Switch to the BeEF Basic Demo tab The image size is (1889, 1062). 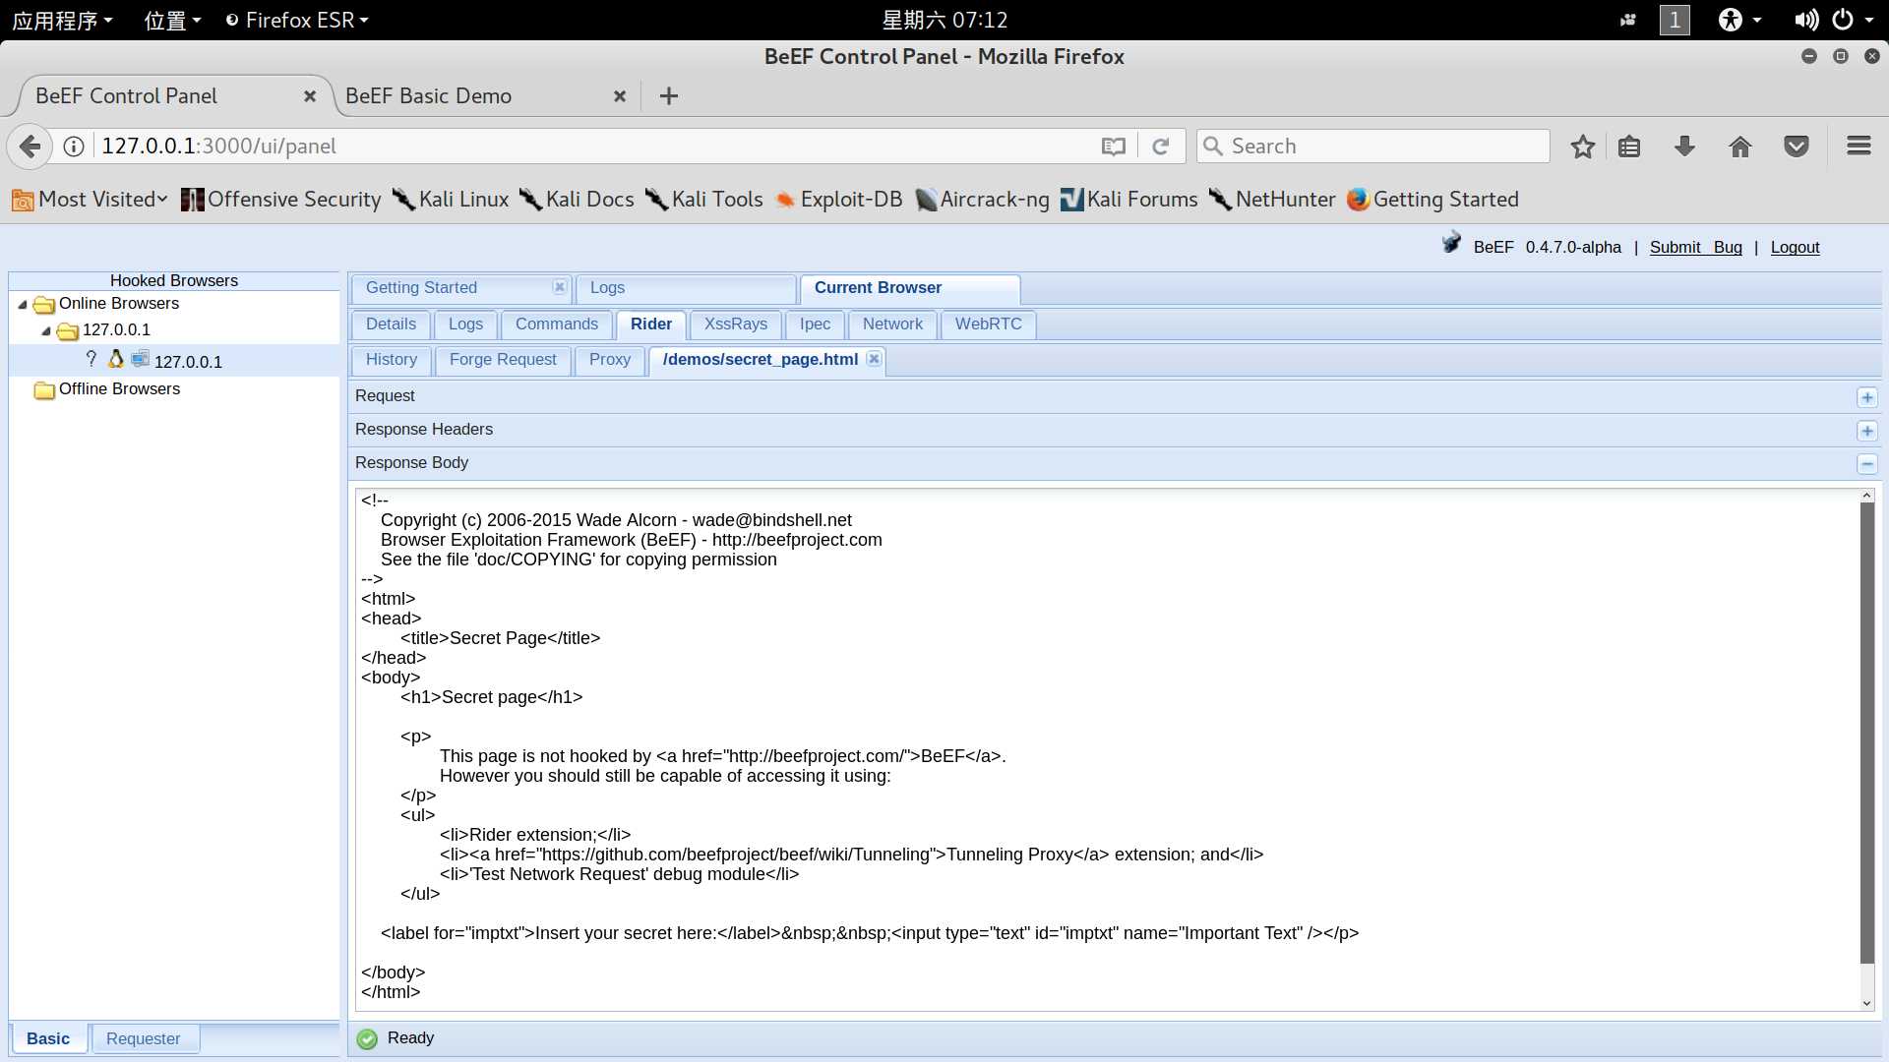(428, 96)
